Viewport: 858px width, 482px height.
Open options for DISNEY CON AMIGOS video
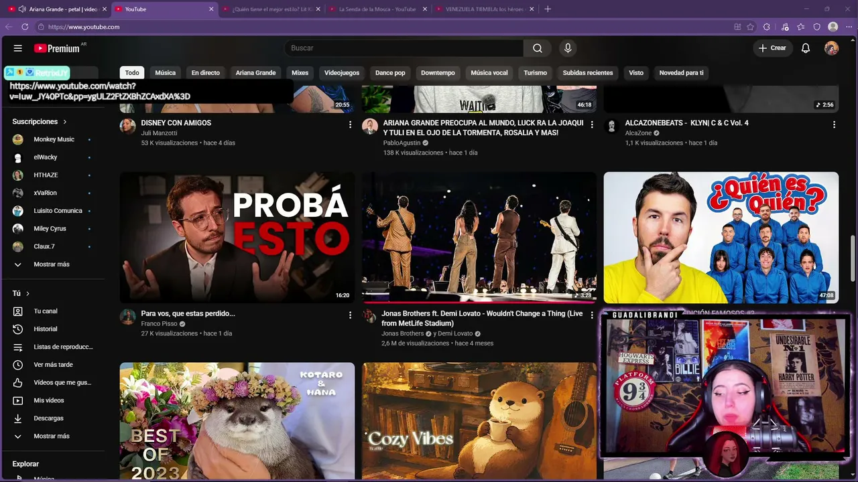[350, 125]
